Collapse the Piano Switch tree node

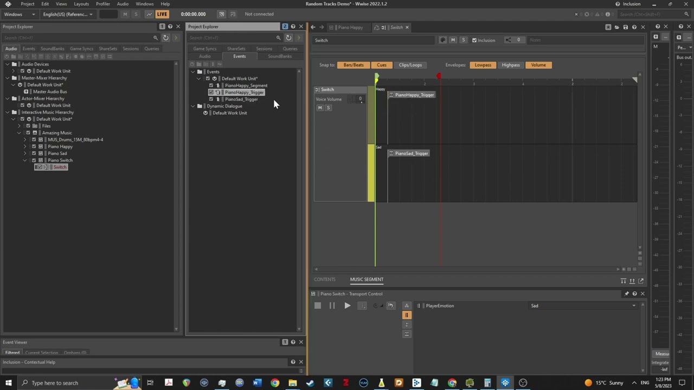coord(24,160)
